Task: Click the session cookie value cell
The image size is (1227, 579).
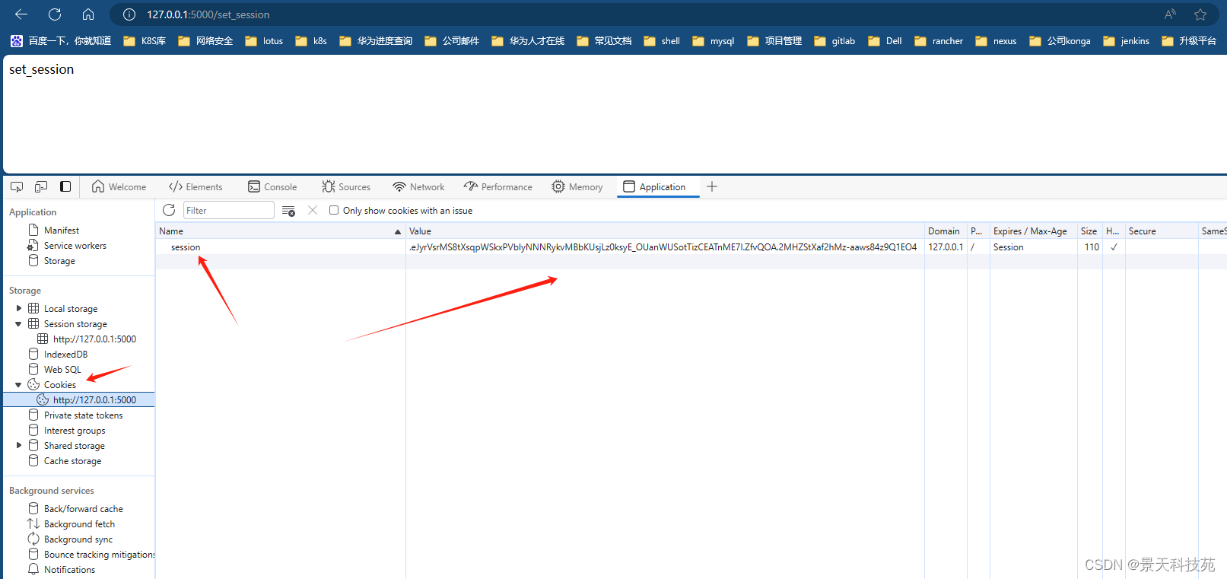Action: click(665, 247)
